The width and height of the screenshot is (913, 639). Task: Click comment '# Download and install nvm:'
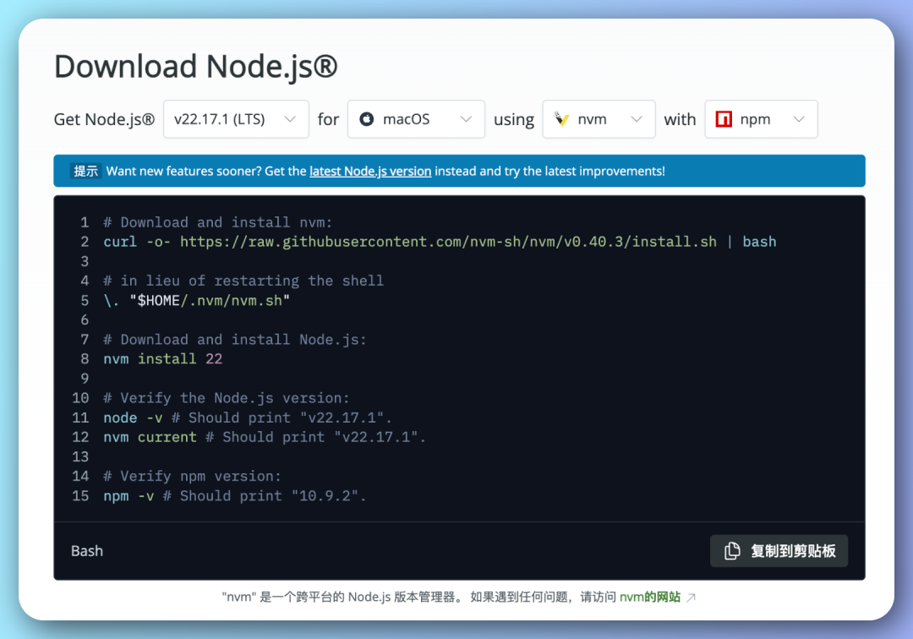(218, 222)
